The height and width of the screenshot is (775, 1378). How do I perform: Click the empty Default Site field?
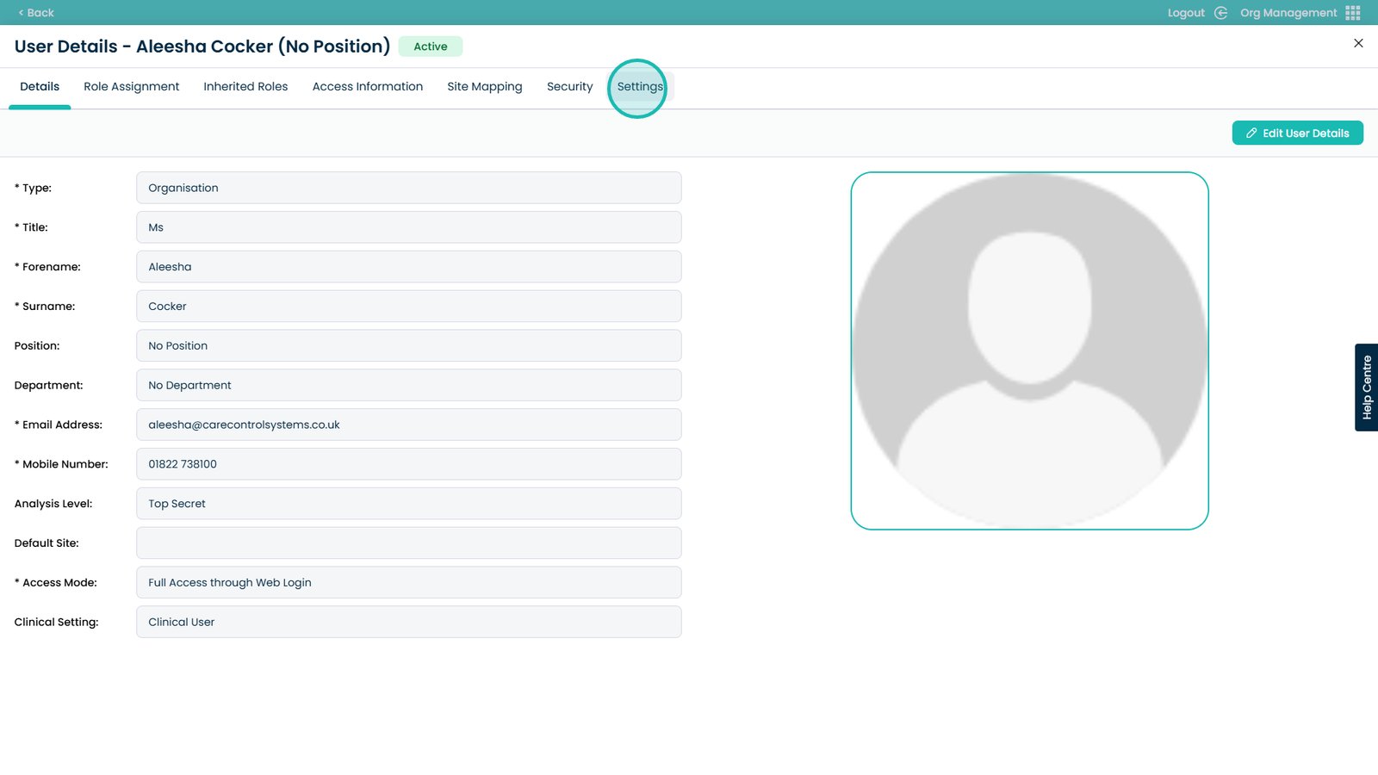coord(408,543)
